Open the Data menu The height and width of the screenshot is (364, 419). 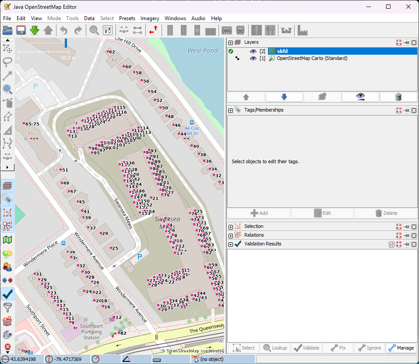89,18
